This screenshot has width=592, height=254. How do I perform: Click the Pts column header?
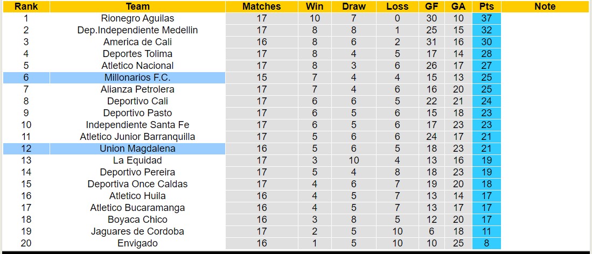486,6
